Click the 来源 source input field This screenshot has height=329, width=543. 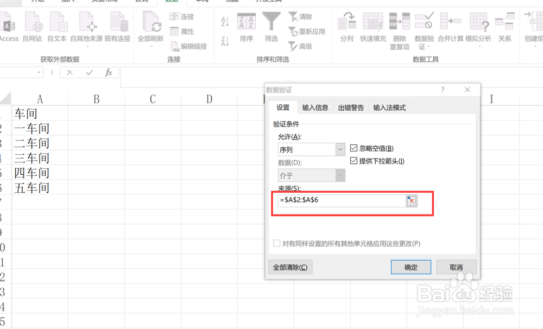pos(337,201)
